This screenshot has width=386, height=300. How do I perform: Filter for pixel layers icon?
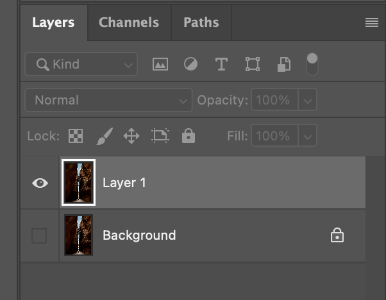(x=160, y=64)
